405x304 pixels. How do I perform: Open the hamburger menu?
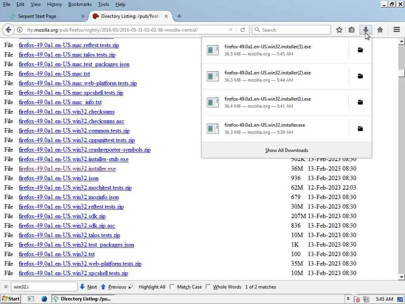[397, 30]
